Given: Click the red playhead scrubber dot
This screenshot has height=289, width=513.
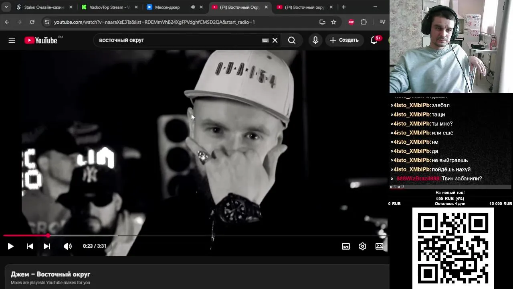Looking at the screenshot, I should coord(48,236).
